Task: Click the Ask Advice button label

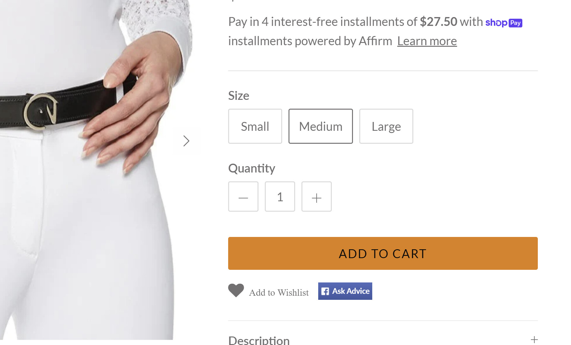Action: [x=351, y=291]
